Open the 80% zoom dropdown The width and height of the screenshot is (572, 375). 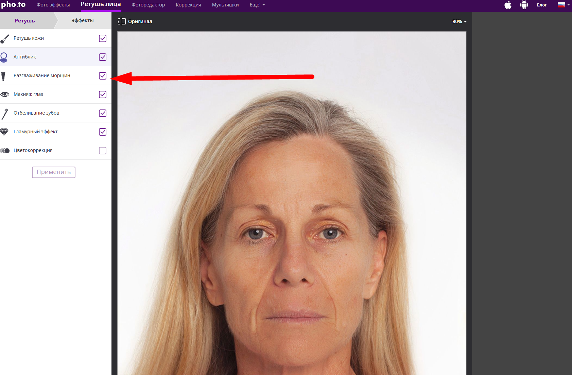(x=459, y=21)
